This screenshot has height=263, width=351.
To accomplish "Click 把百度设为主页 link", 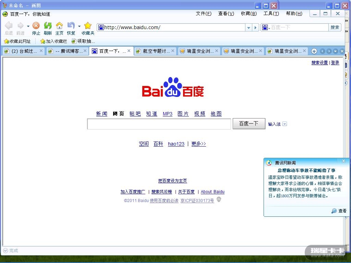I will tap(173, 181).
